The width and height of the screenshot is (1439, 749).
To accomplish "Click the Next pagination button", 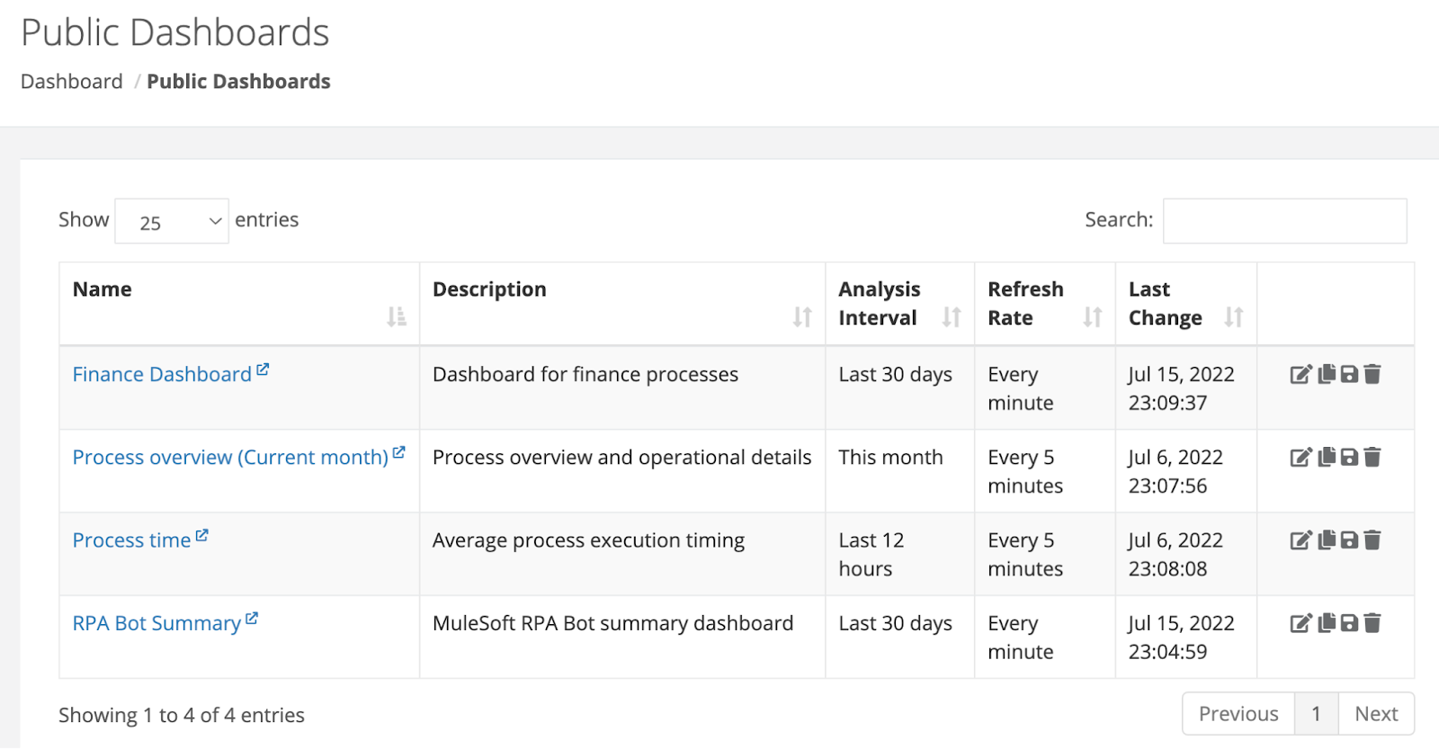I will 1376,714.
